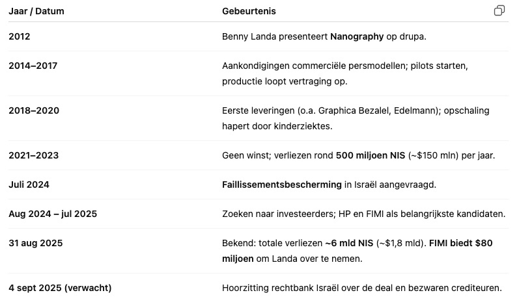This screenshot has height=306, width=519.
Task: Select the 'Aug 2024 – jul 2025' cell
Action: [53, 214]
